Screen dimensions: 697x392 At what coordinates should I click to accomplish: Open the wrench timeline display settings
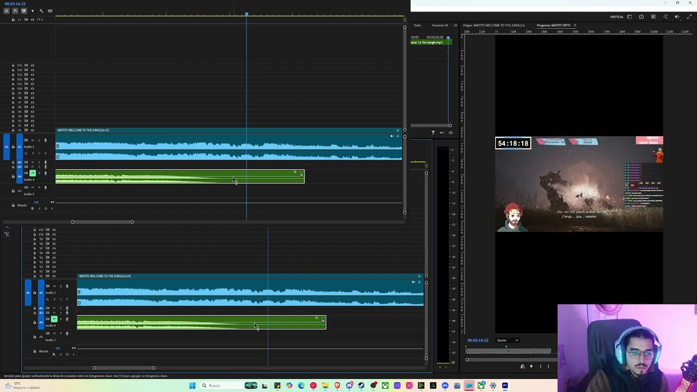click(41, 11)
